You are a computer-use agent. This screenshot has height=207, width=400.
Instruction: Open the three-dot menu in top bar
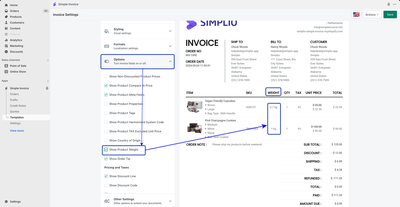click(x=394, y=4)
